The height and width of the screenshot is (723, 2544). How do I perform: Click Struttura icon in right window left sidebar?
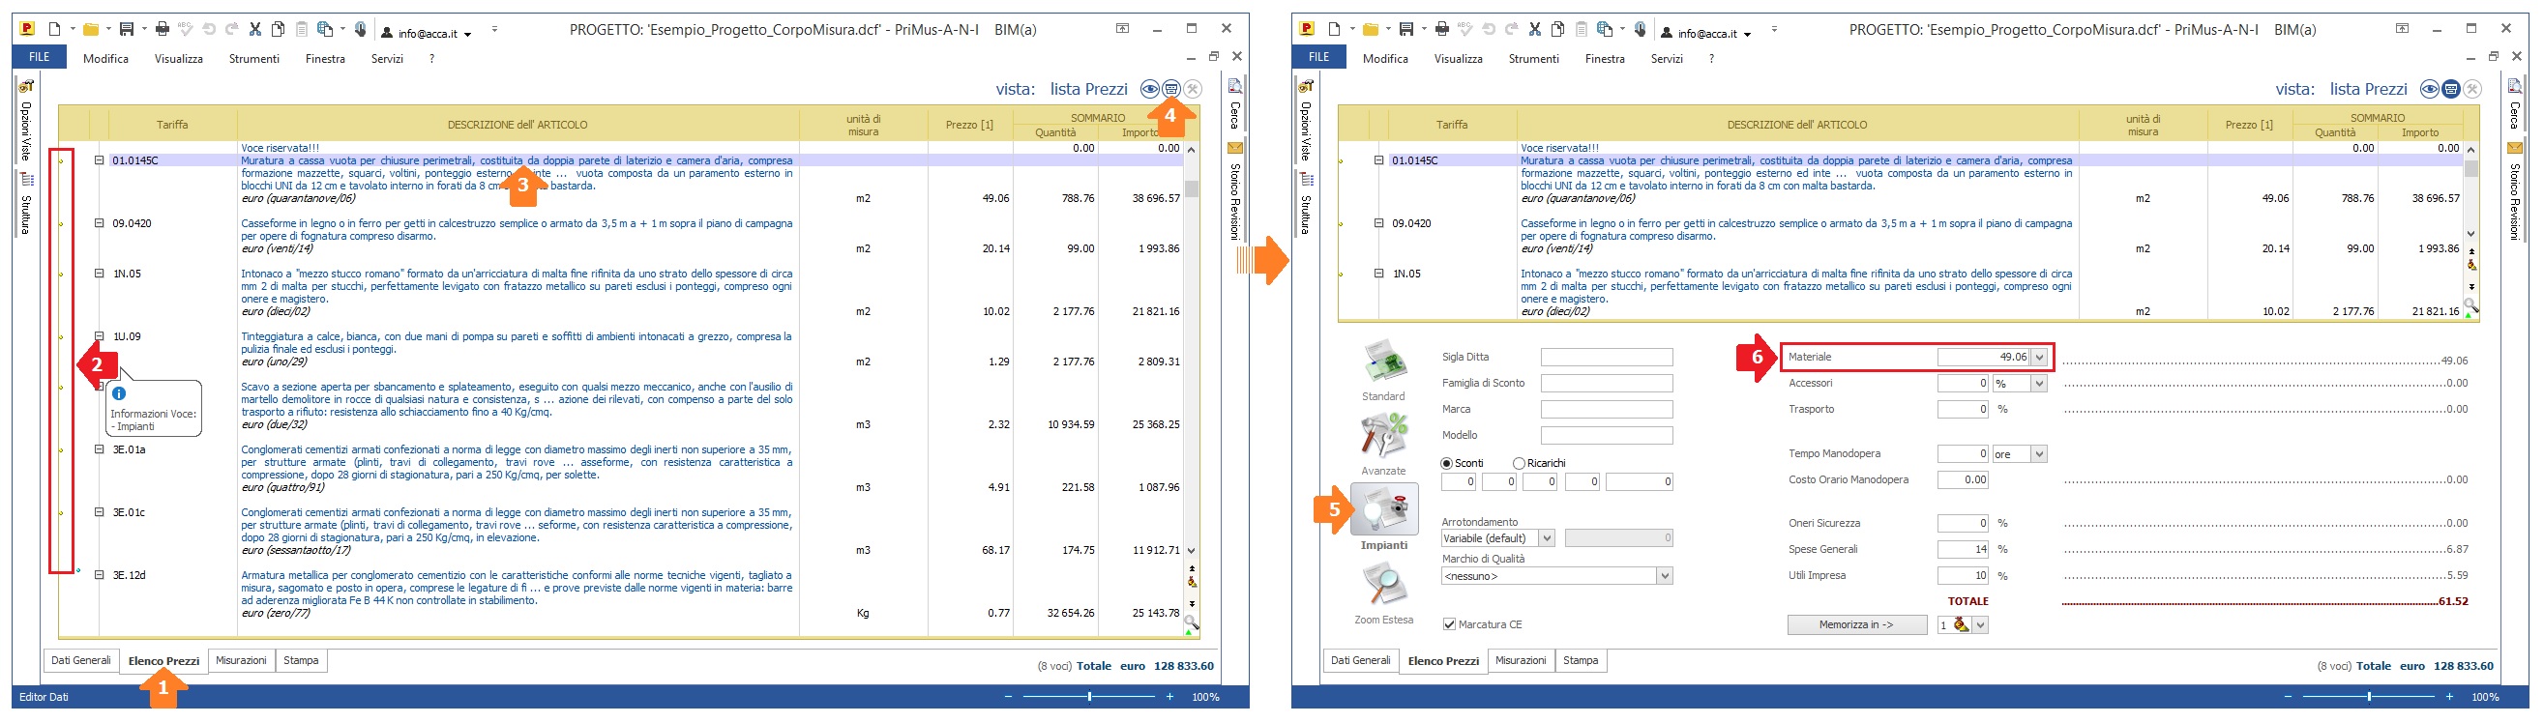(1307, 180)
